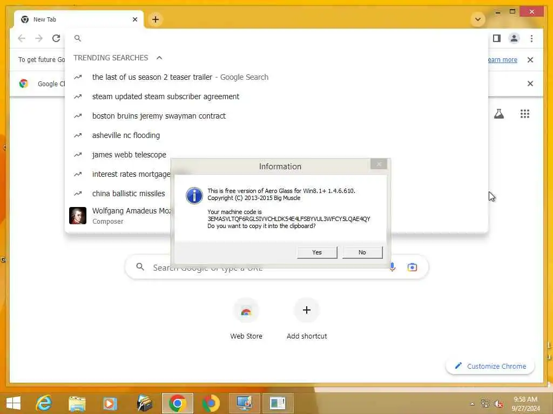The image size is (553, 414).
Task: Click No in the Information dialog
Action: [362, 252]
